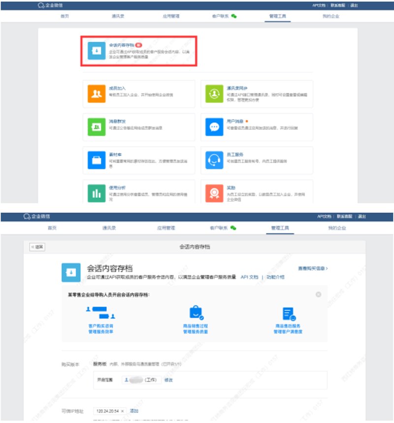Click the 商品售后服务 document icon
This screenshot has width=394, height=423.
coord(289,314)
